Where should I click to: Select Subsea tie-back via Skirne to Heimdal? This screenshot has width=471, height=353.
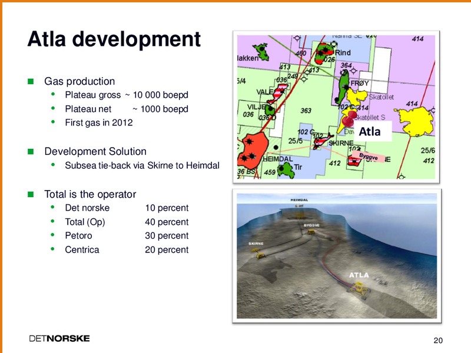click(x=142, y=165)
